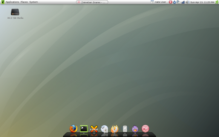219x137 pixels.
Task: Open the Applications menu
Action: pos(12,2)
